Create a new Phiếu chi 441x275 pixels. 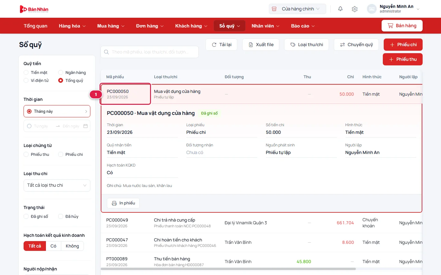(403, 45)
